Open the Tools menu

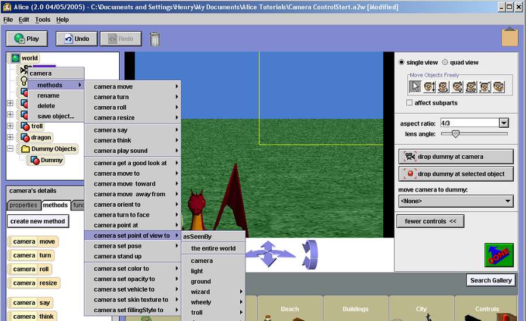point(43,19)
